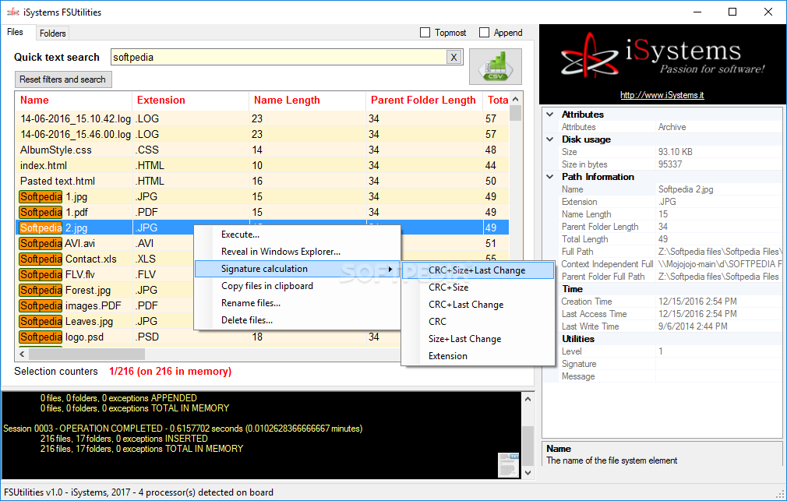
Task: Click the file list vertical scrollbar thumb
Action: (x=516, y=113)
